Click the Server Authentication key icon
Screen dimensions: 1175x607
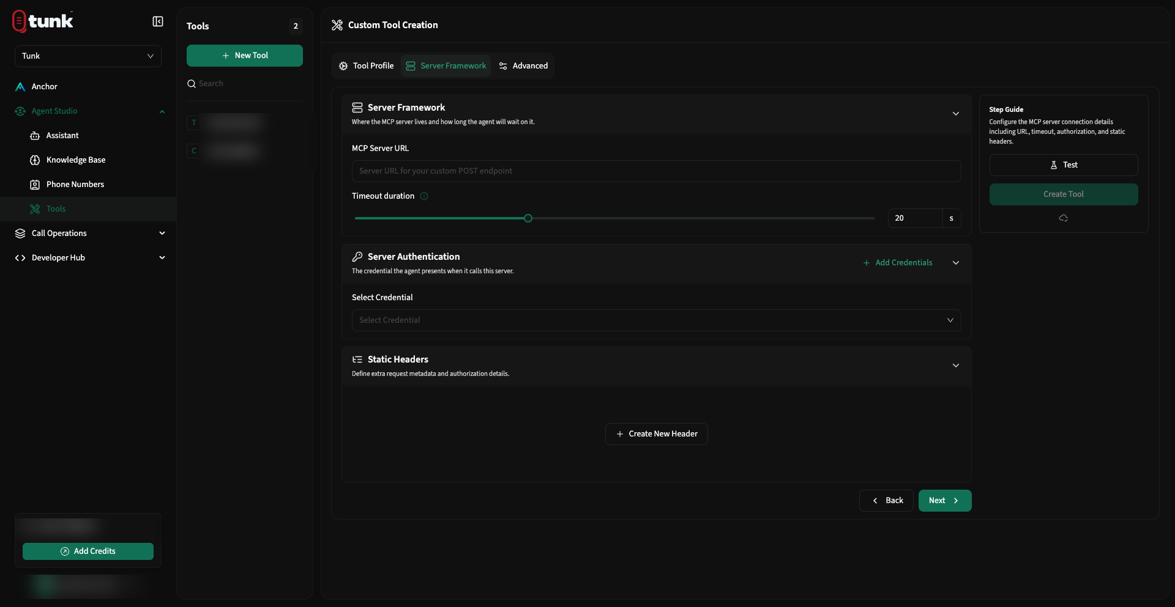357,257
